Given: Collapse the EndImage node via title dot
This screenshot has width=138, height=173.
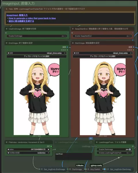Looking at the screenshot, I should click(x=7, y=43).
